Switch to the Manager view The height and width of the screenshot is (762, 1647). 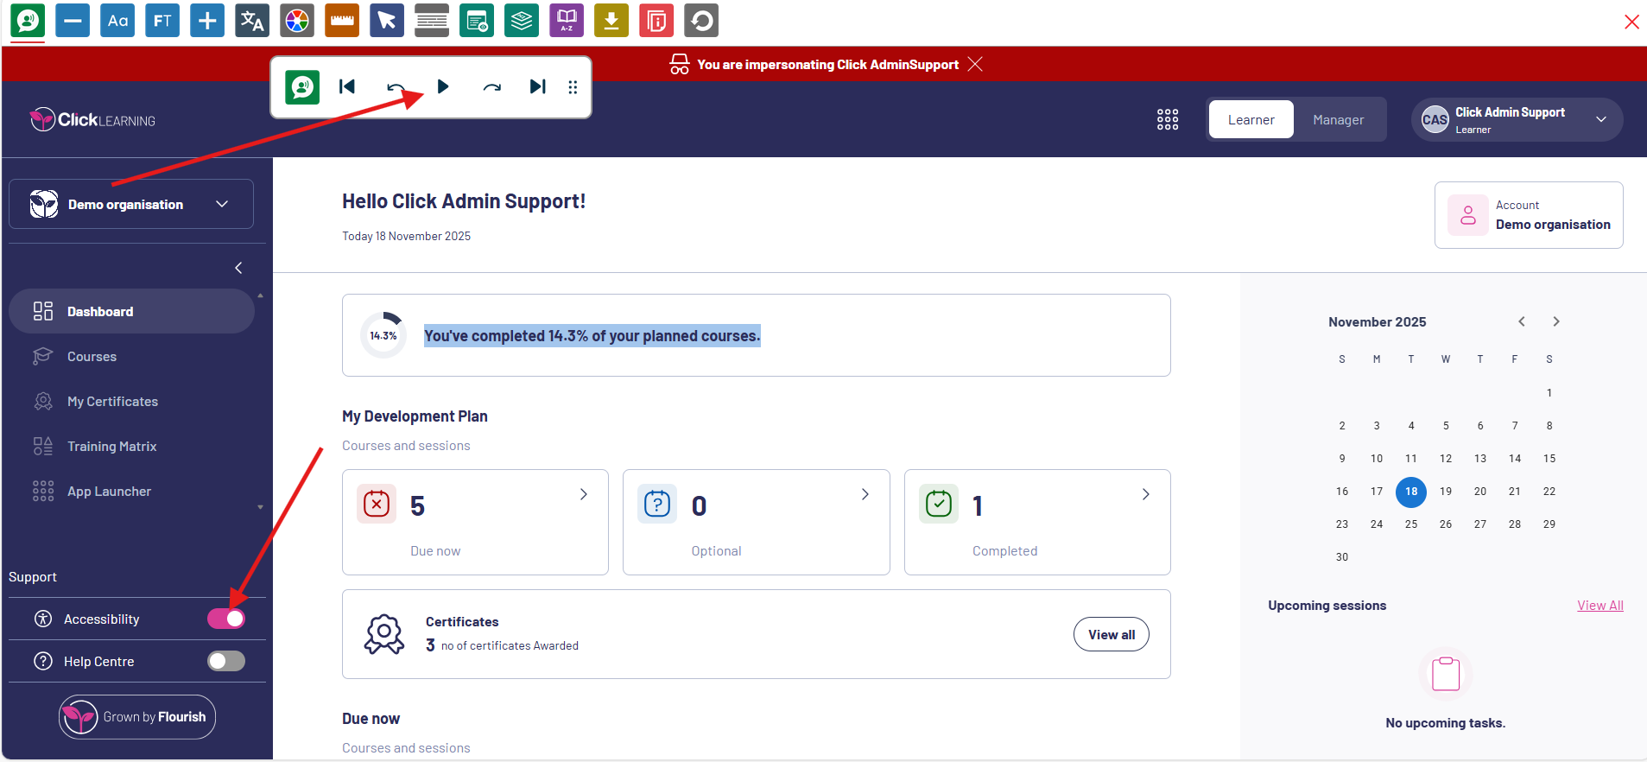pyautogui.click(x=1338, y=120)
